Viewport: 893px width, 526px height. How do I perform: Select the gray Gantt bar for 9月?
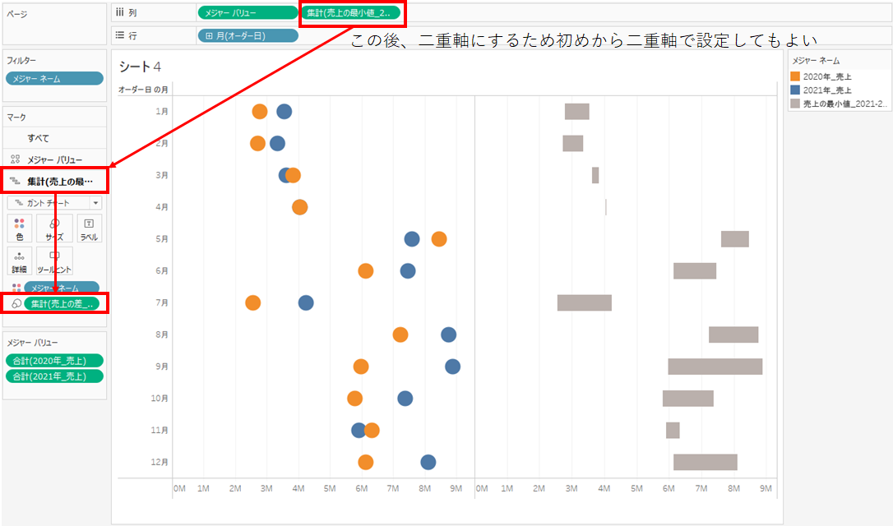pyautogui.click(x=715, y=367)
